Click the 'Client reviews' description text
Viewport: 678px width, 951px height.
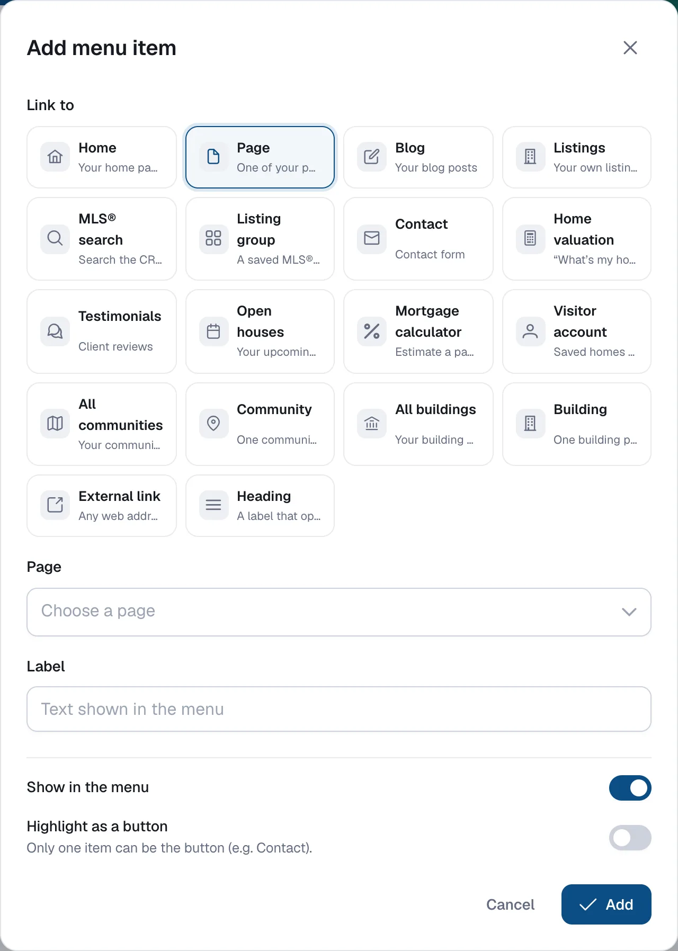[115, 346]
